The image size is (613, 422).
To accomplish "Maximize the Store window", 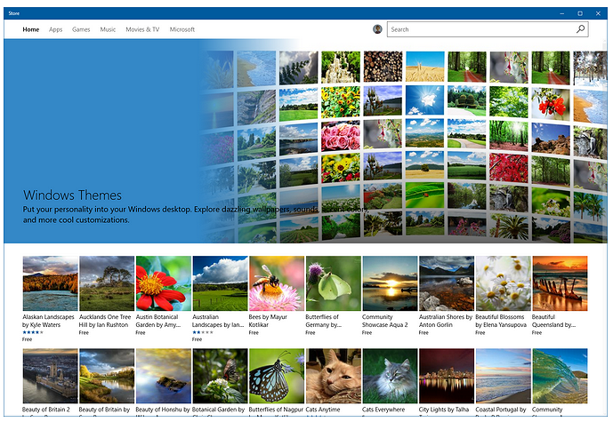I will coord(580,13).
